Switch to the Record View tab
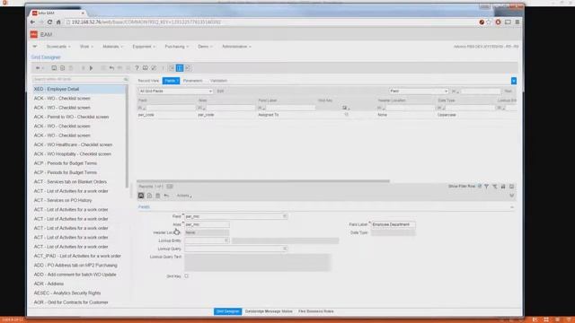Screen dimensions: 575x323 pyautogui.click(x=148, y=81)
